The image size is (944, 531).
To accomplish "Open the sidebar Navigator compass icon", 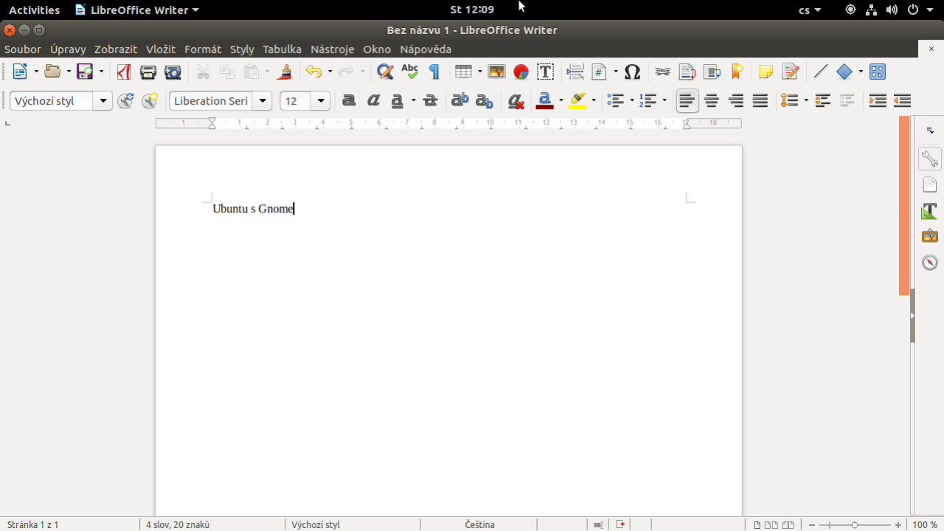I will (x=930, y=262).
